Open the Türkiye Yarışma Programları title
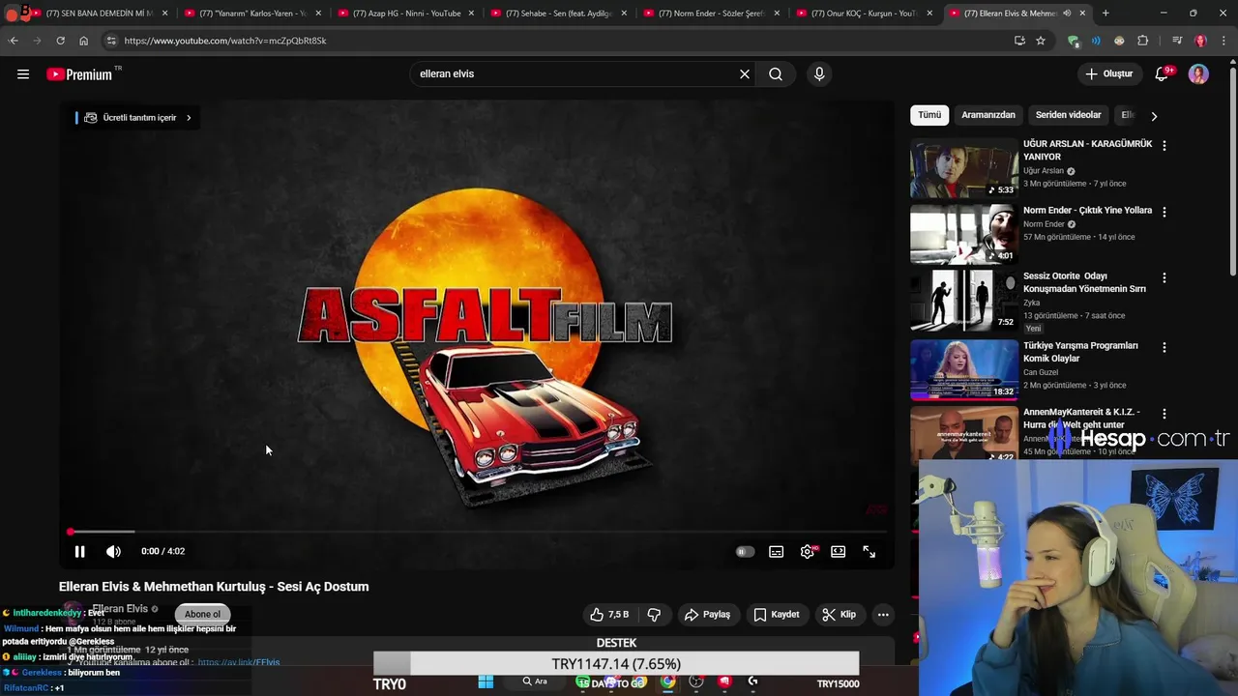The image size is (1238, 696). pyautogui.click(x=1080, y=352)
